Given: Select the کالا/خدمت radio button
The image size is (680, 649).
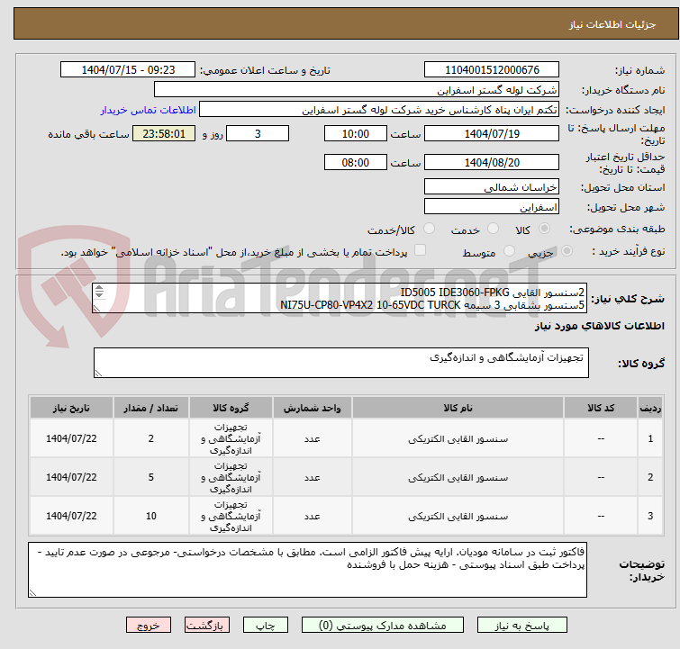Looking at the screenshot, I should tap(429, 229).
